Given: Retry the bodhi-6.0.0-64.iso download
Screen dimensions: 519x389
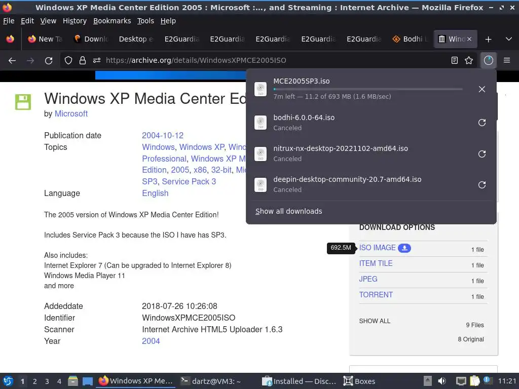Looking at the screenshot, I should (482, 123).
